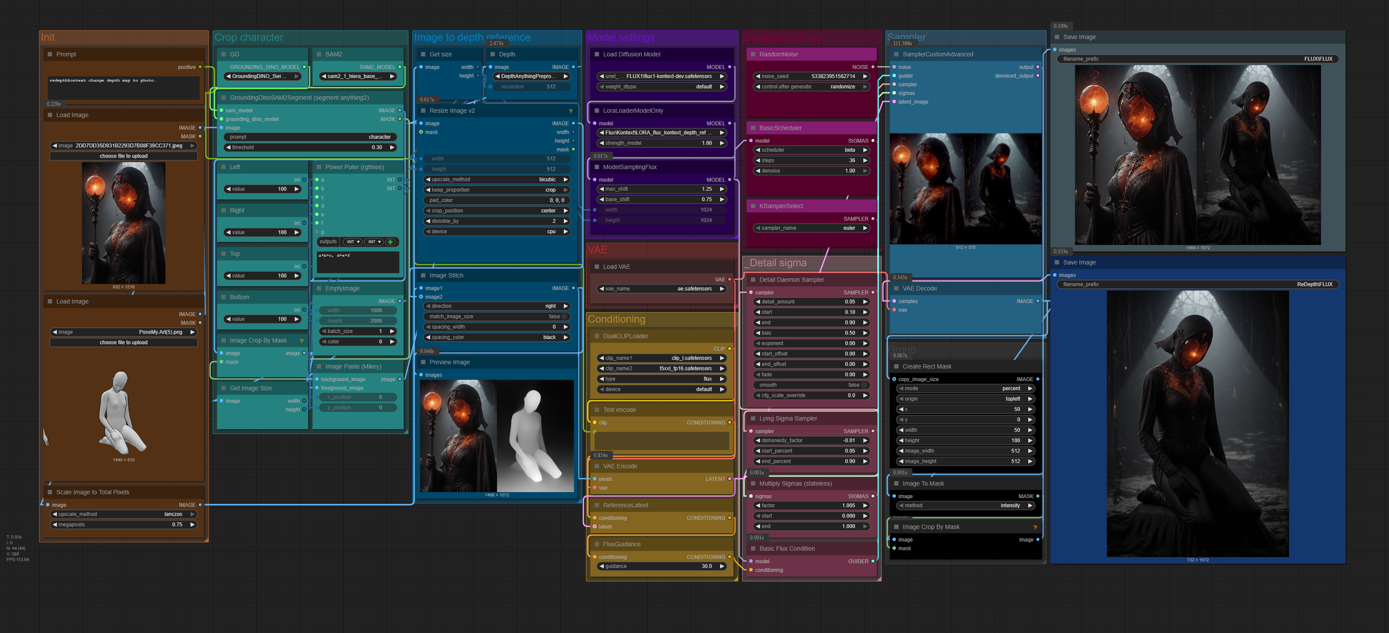1389x633 pixels.
Task: Collapse the Detail Daemon Sampler node dot
Action: point(753,280)
